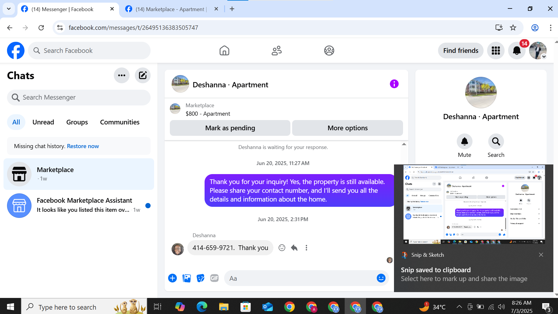
Task: Show hidden system tray icons
Action: [x=459, y=306]
